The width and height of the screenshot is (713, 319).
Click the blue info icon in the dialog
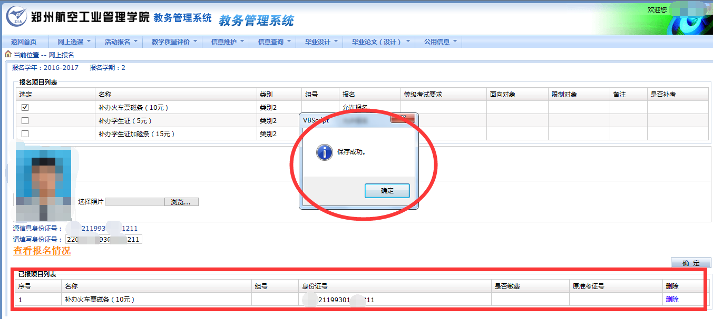pyautogui.click(x=324, y=152)
